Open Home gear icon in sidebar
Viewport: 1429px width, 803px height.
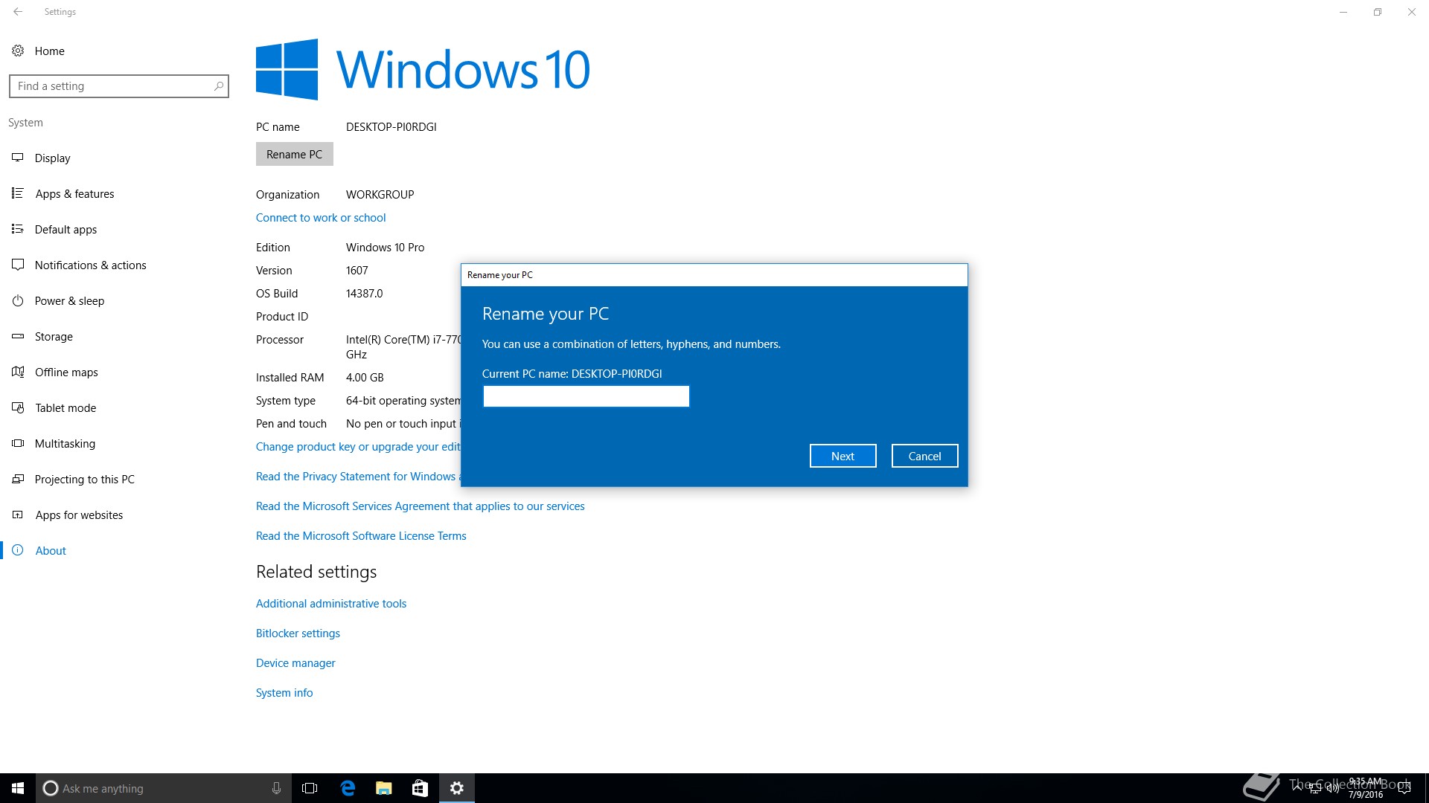[18, 51]
